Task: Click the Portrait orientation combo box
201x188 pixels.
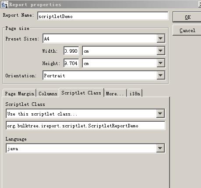Action: coord(104,76)
